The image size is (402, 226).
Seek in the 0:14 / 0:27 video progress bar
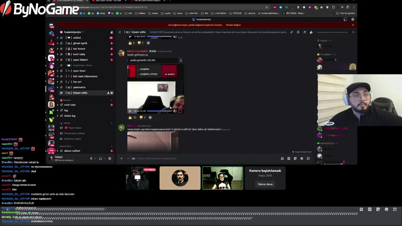(x=159, y=37)
